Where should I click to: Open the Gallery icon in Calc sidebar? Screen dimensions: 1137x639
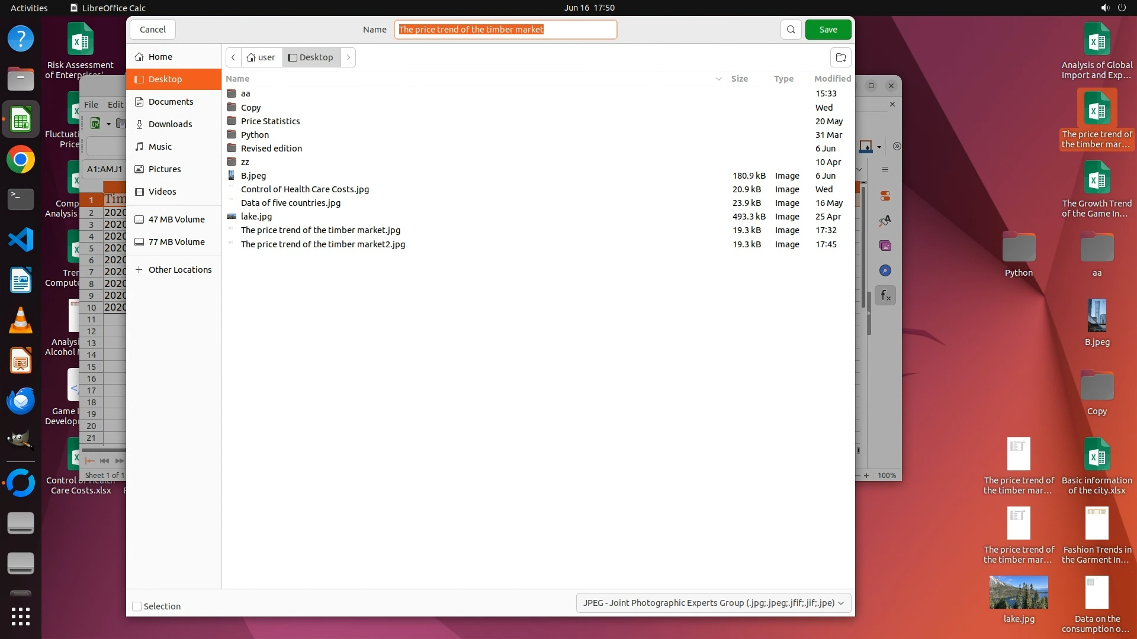click(885, 246)
